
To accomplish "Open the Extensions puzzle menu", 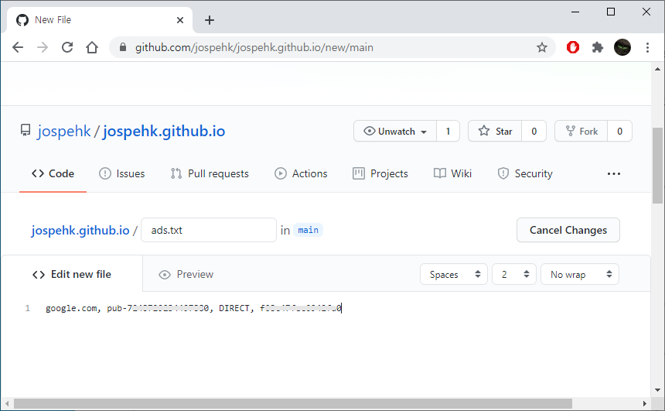I will (x=597, y=47).
